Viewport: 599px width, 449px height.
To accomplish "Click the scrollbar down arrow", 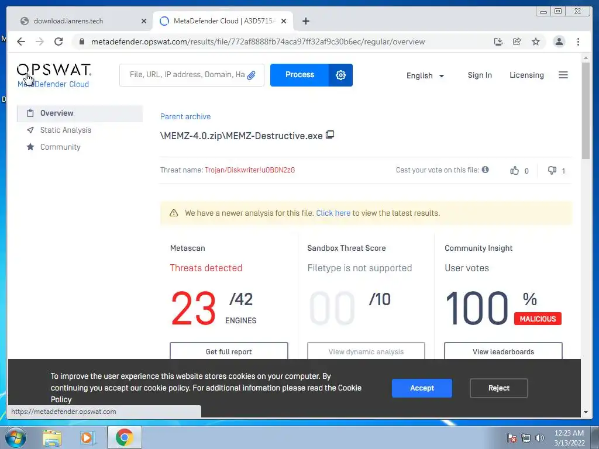I will coord(586,412).
